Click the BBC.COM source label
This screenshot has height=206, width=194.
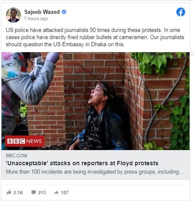[x=16, y=156]
